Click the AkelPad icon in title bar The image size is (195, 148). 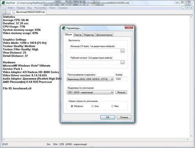pos(3,3)
